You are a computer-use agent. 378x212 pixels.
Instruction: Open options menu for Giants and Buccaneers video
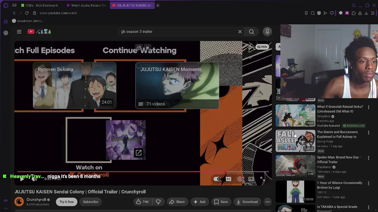coord(369,133)
